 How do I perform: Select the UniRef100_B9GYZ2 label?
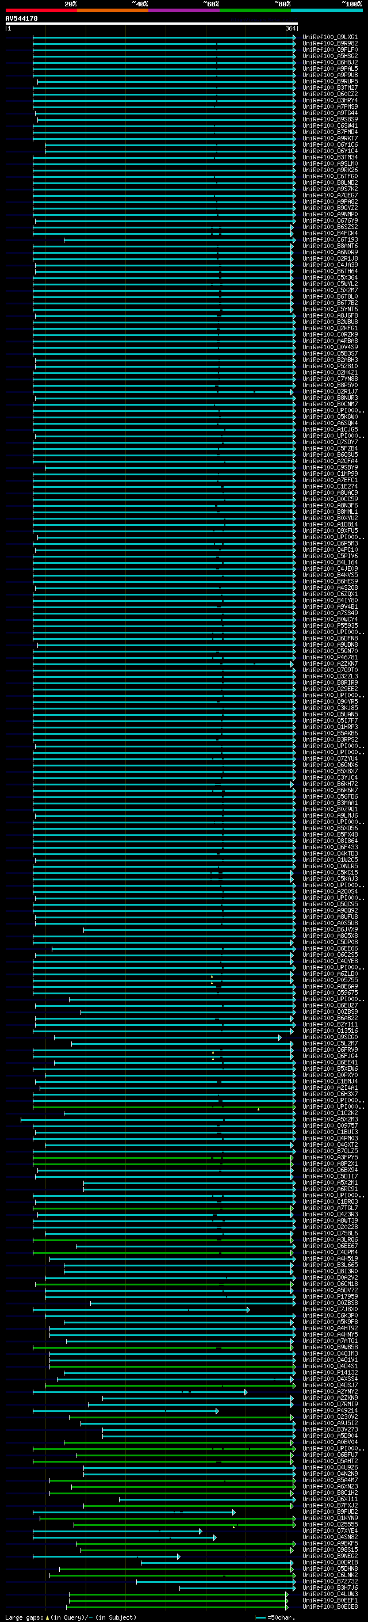point(329,208)
